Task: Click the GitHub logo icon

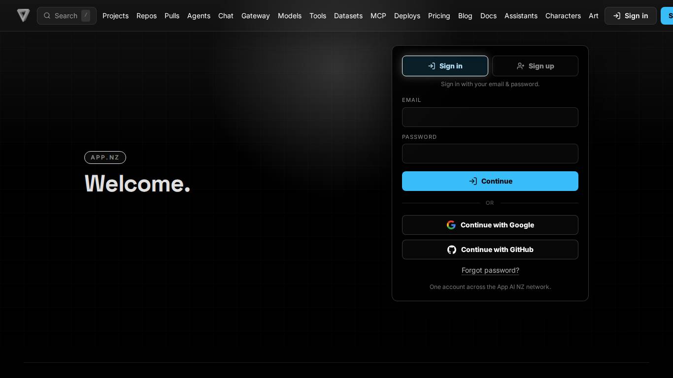Action: (452, 250)
